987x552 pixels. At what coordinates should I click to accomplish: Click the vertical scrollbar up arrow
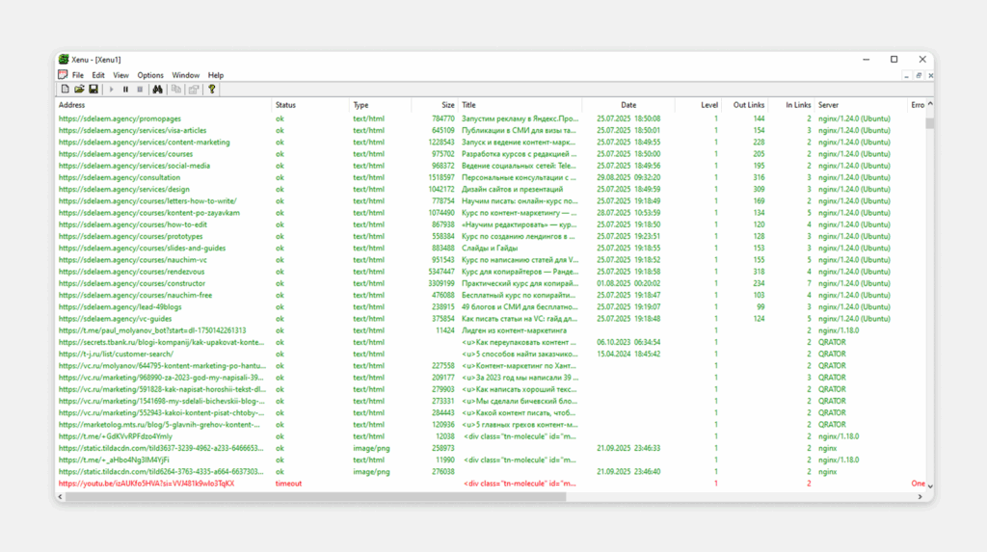pos(929,105)
